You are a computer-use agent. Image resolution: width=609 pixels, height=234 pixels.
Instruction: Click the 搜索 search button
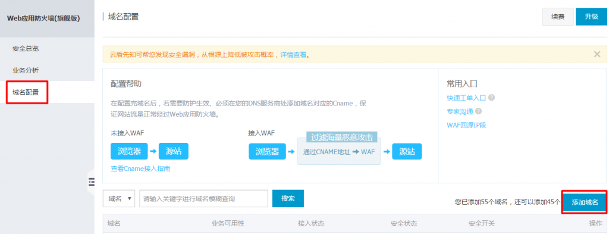[x=288, y=198]
